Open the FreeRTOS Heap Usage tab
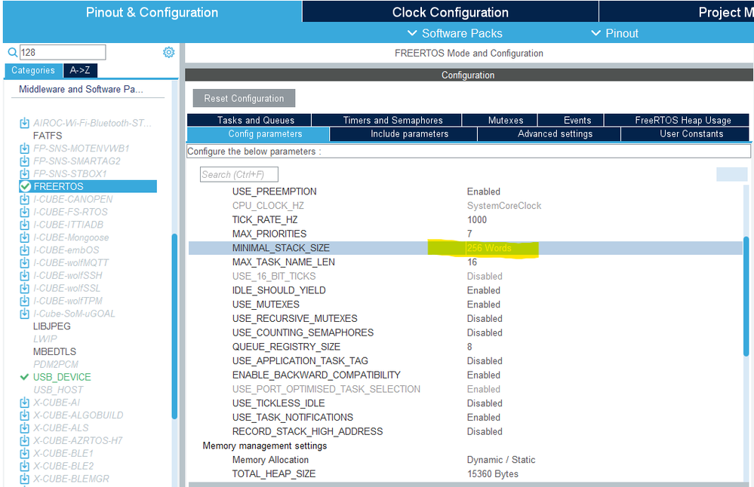Viewport: 754px width, 487px height. [x=676, y=120]
